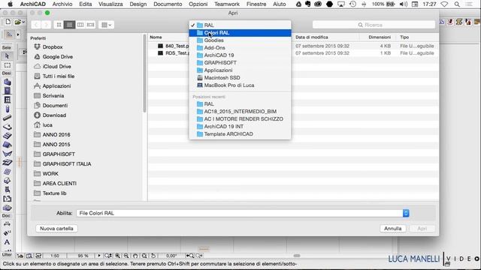This screenshot has height=270, width=481.
Task: Click the Apri button
Action: (x=422, y=229)
